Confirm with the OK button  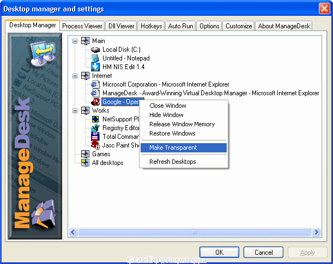[219, 253]
